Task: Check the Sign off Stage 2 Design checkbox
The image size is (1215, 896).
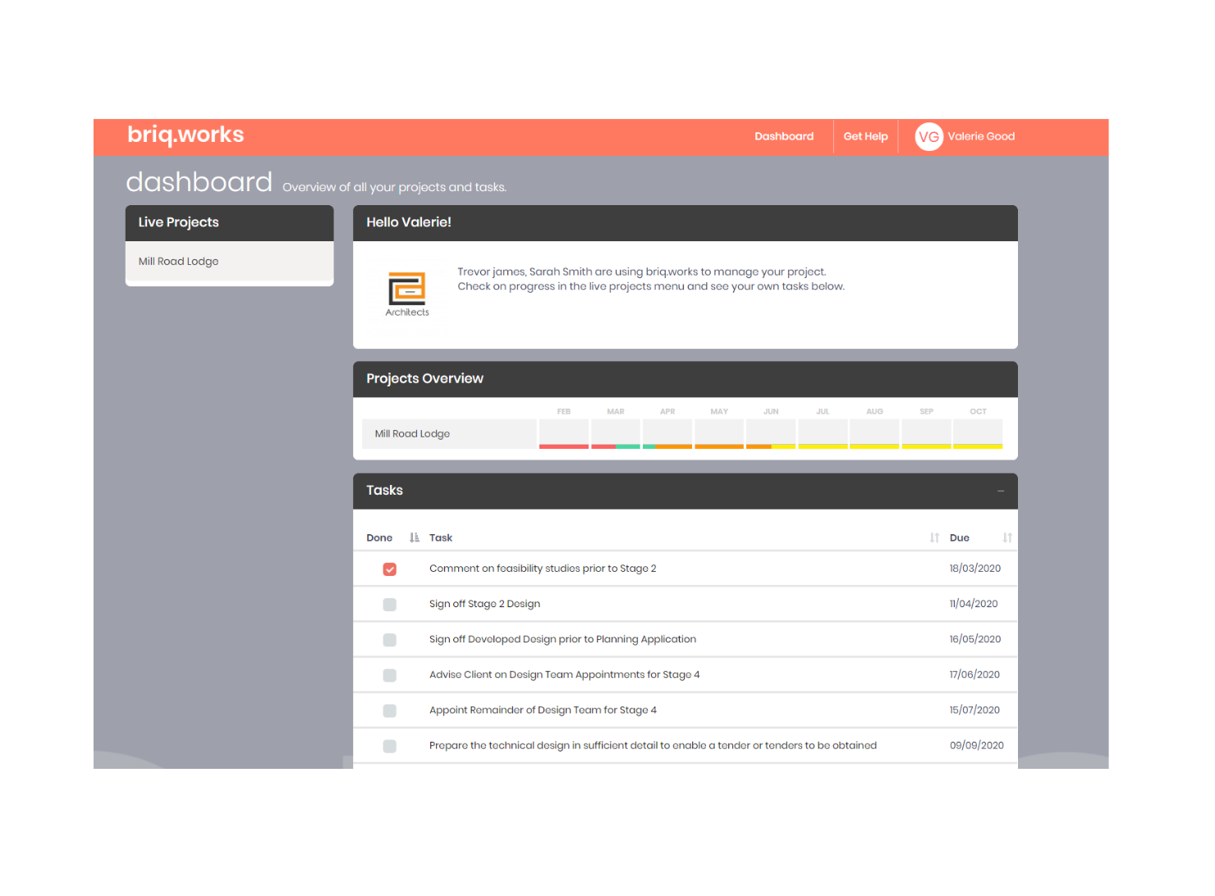Action: 390,605
